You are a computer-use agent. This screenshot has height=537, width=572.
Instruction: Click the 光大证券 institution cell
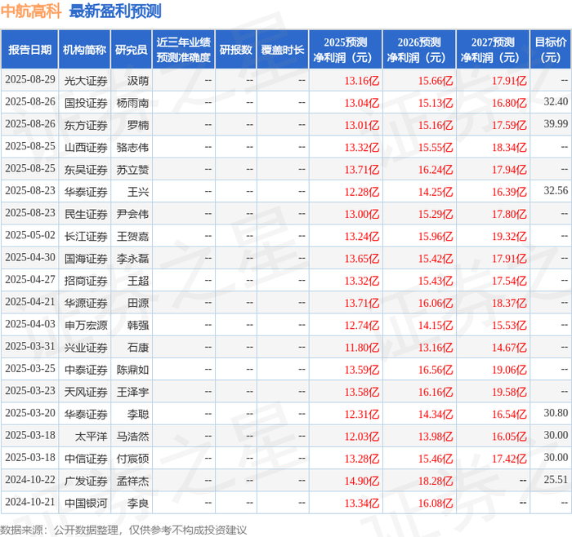point(86,81)
